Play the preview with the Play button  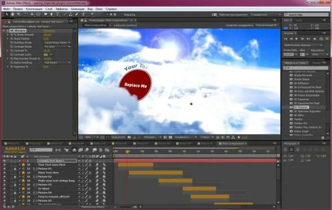tap(297, 39)
